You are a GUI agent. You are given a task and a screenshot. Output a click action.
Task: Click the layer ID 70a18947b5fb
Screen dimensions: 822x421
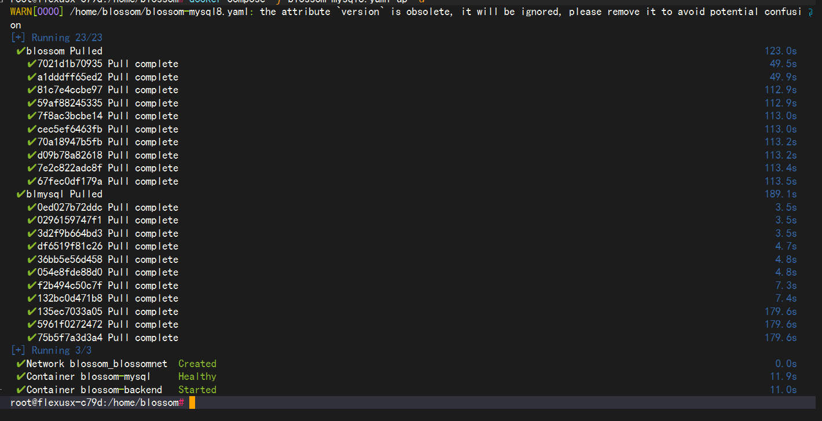point(70,142)
